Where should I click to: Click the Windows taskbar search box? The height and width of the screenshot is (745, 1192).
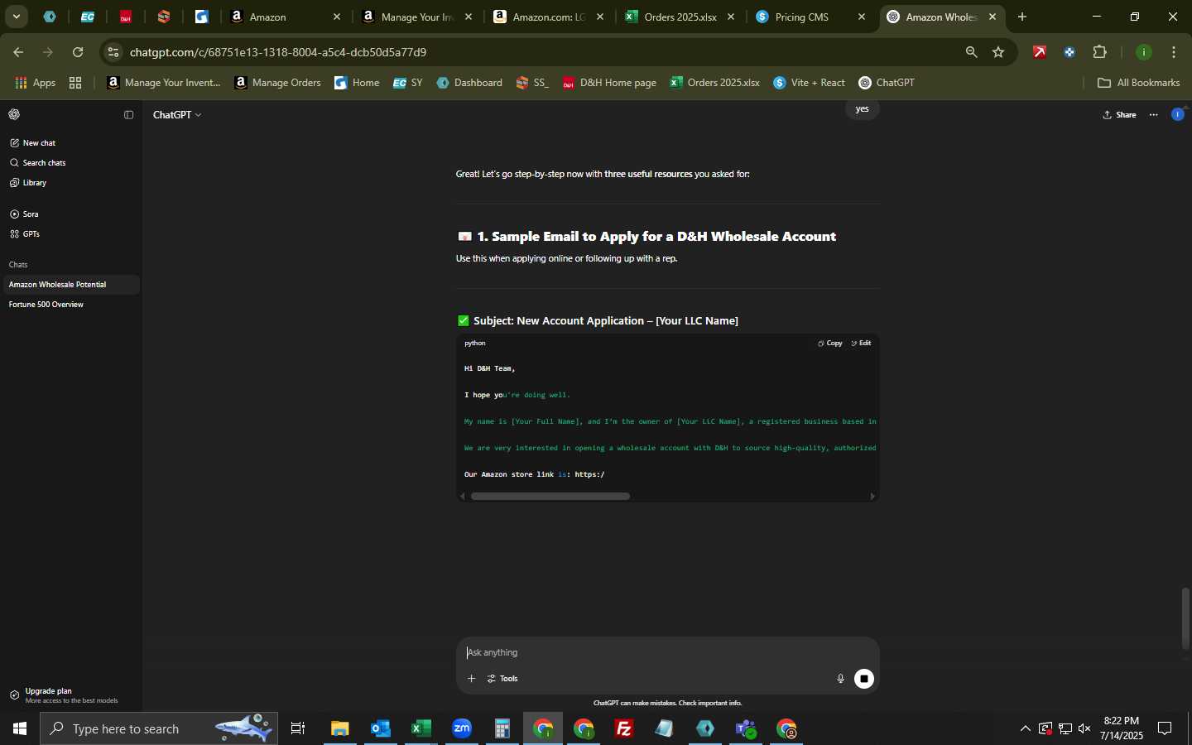[x=159, y=728]
